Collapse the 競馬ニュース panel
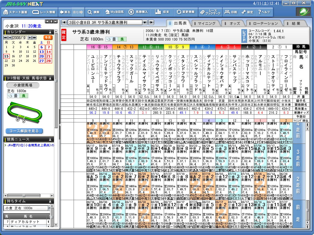 coord(50,139)
